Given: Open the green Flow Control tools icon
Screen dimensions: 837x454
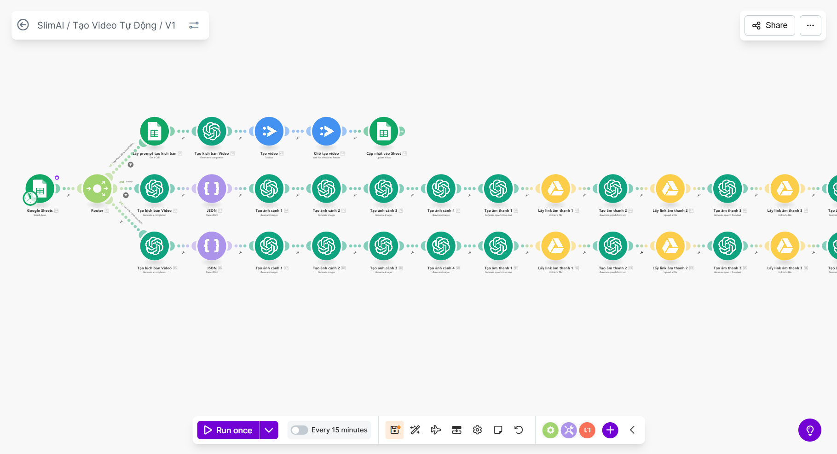Looking at the screenshot, I should [x=550, y=430].
